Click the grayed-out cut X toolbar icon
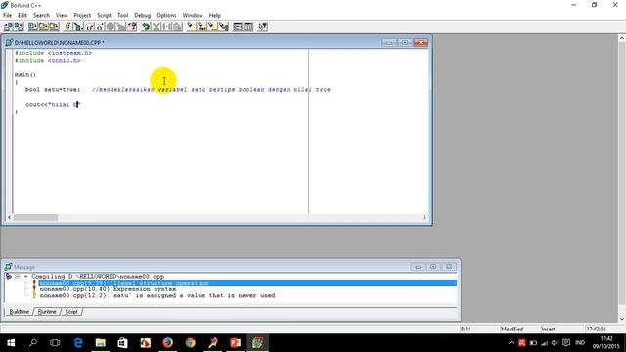 pyautogui.click(x=156, y=26)
